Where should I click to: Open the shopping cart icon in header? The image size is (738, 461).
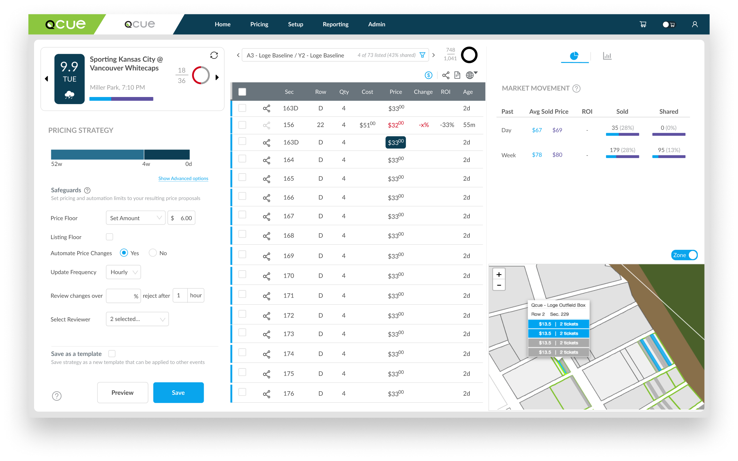coord(643,24)
